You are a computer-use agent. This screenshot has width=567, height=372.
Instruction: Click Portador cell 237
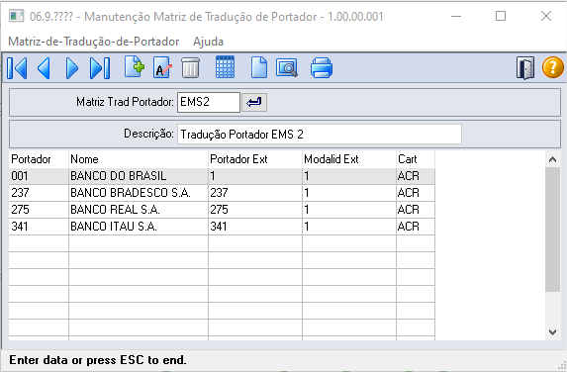click(39, 193)
